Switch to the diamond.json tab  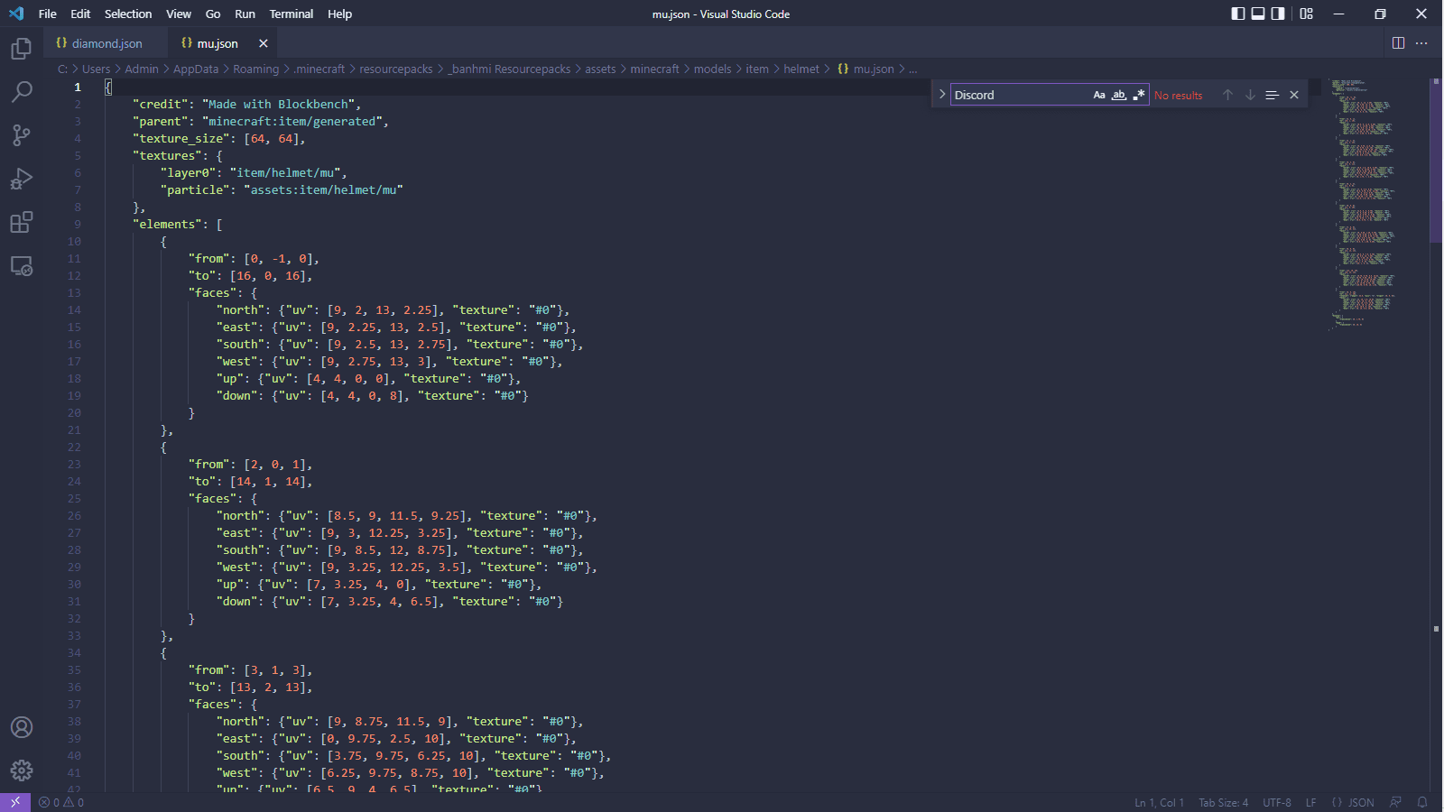[106, 43]
